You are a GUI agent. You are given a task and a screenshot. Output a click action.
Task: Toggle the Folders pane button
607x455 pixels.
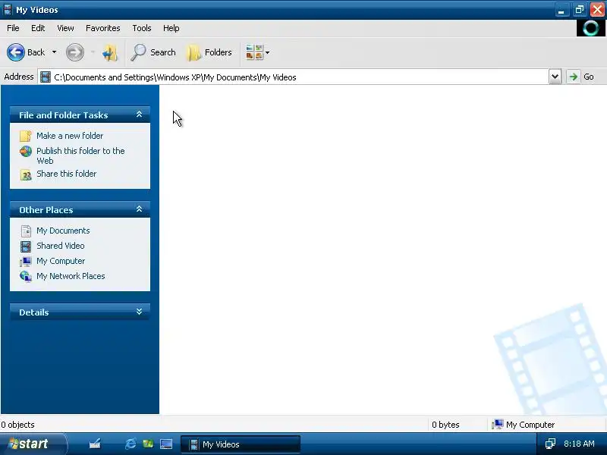click(x=209, y=52)
